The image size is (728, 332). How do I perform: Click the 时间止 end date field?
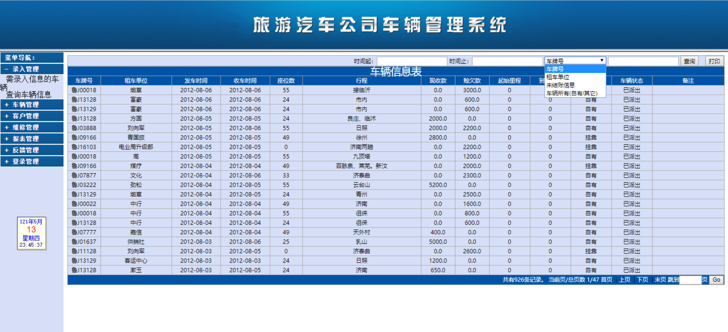click(507, 61)
